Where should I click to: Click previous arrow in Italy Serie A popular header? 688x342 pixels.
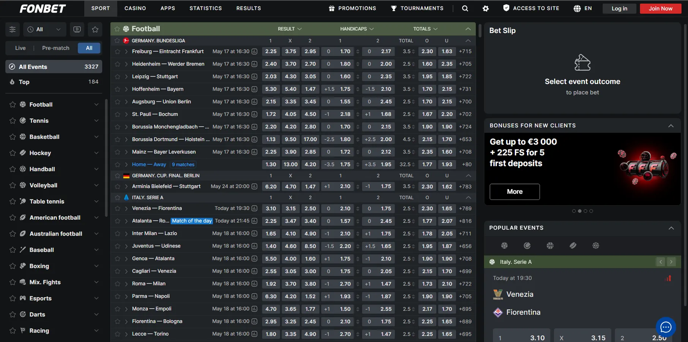(x=661, y=262)
